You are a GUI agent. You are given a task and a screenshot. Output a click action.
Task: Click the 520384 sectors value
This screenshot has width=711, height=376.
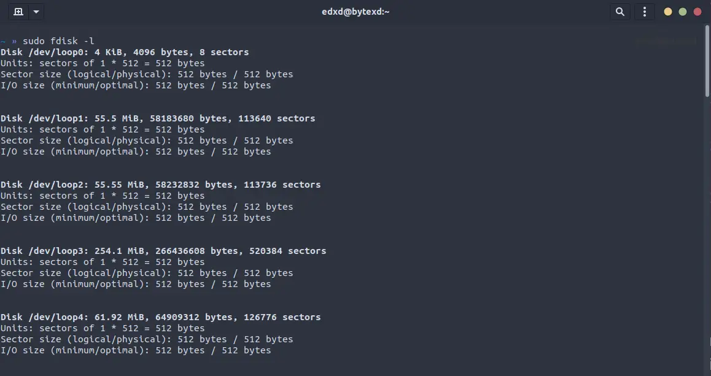coord(288,250)
